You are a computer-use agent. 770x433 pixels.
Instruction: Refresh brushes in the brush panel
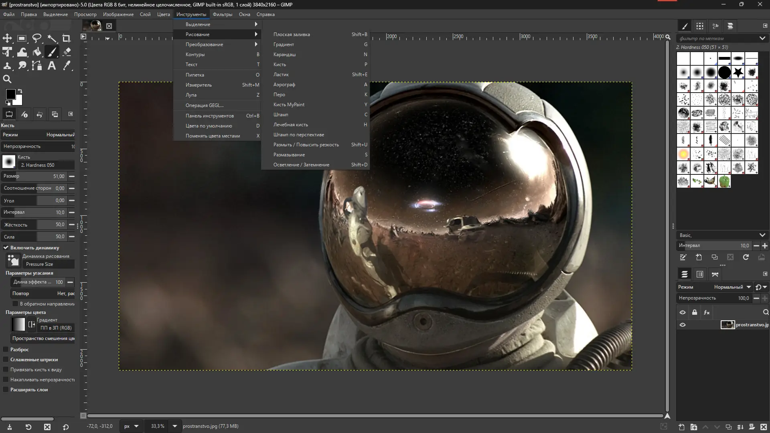(746, 257)
